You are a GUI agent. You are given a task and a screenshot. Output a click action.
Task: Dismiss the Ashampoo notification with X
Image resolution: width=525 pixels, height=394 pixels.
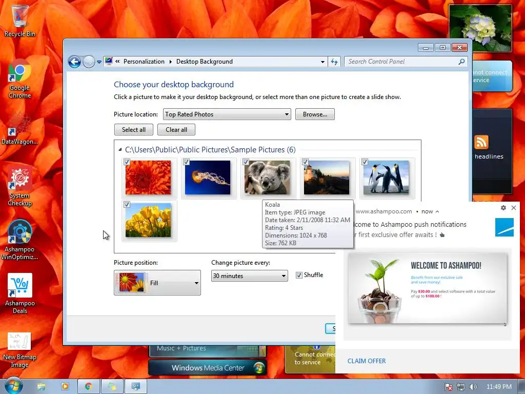(x=514, y=208)
